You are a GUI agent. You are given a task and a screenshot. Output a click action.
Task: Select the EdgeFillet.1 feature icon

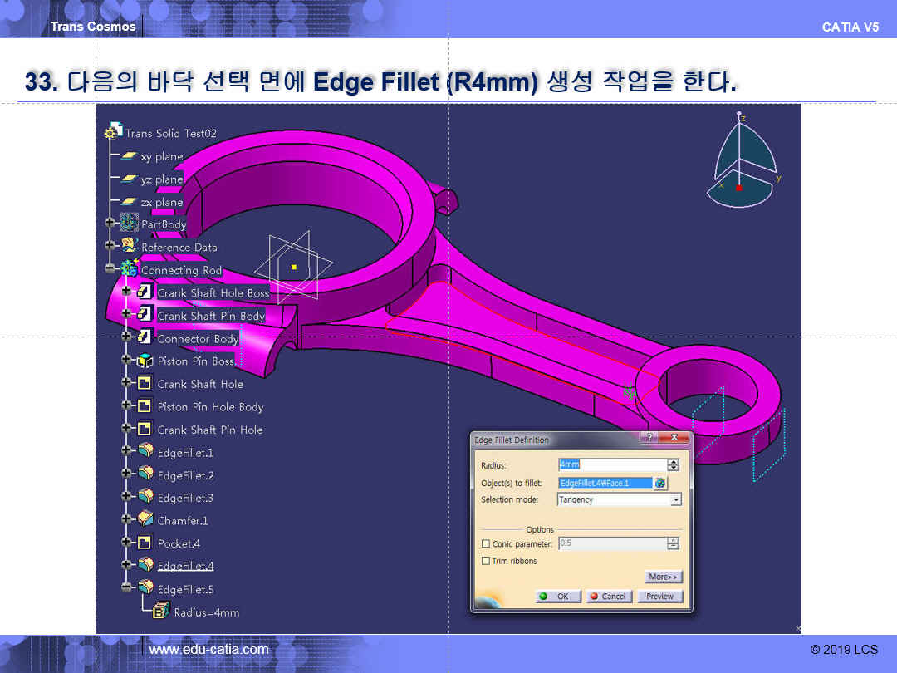(x=145, y=451)
